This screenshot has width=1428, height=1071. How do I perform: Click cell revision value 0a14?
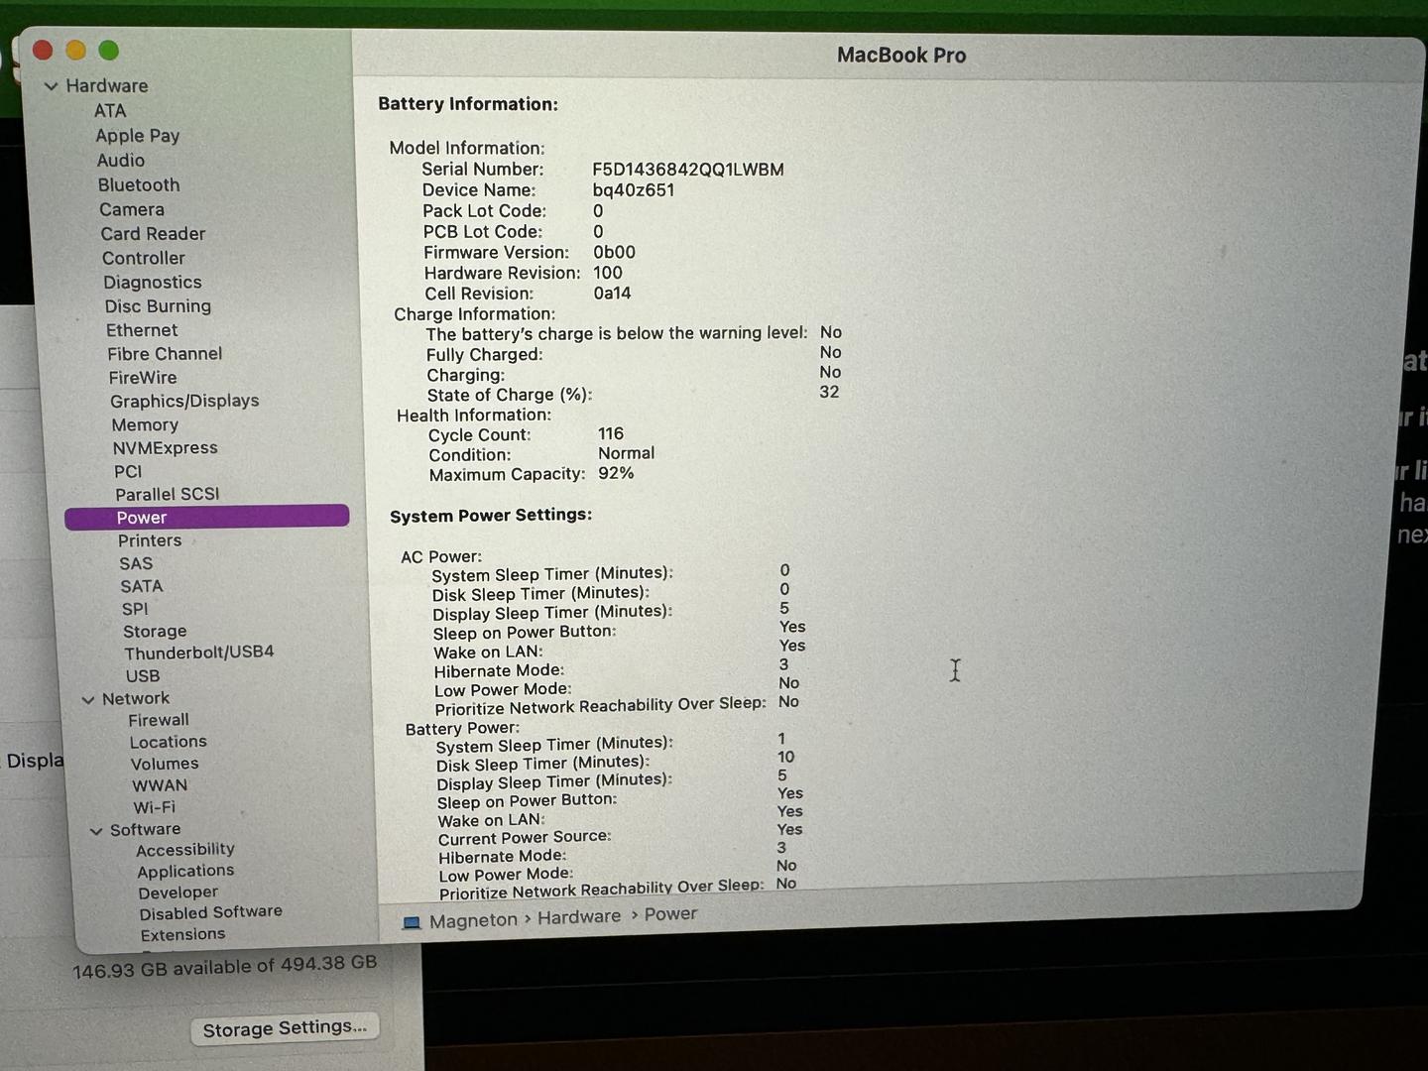(x=612, y=294)
